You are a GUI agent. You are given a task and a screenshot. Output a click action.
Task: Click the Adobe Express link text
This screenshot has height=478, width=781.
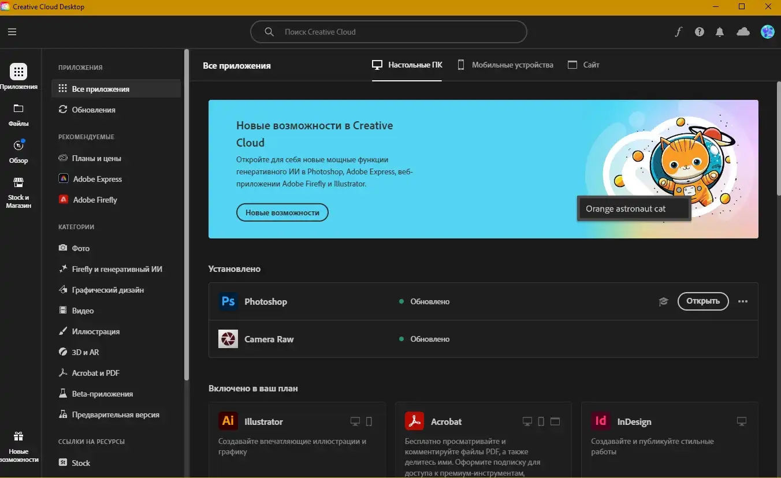98,179
